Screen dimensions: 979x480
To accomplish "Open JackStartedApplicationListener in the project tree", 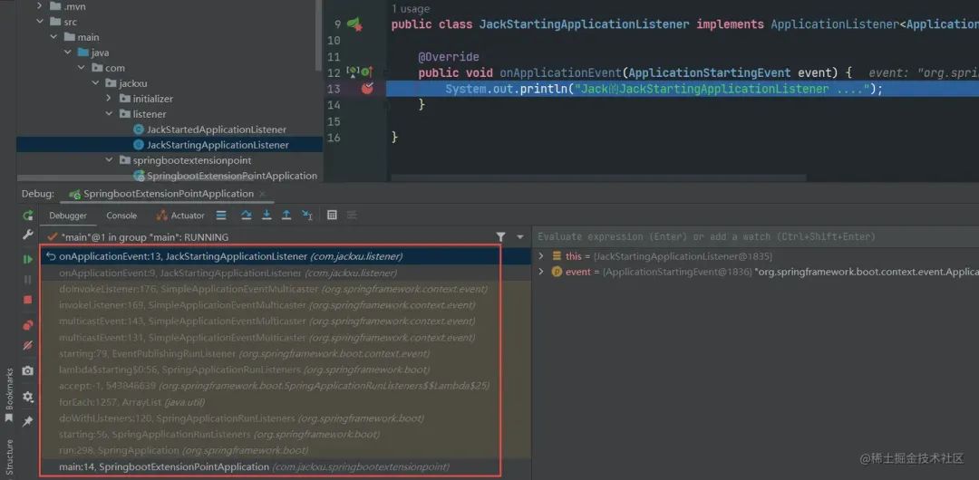I will tap(216, 130).
